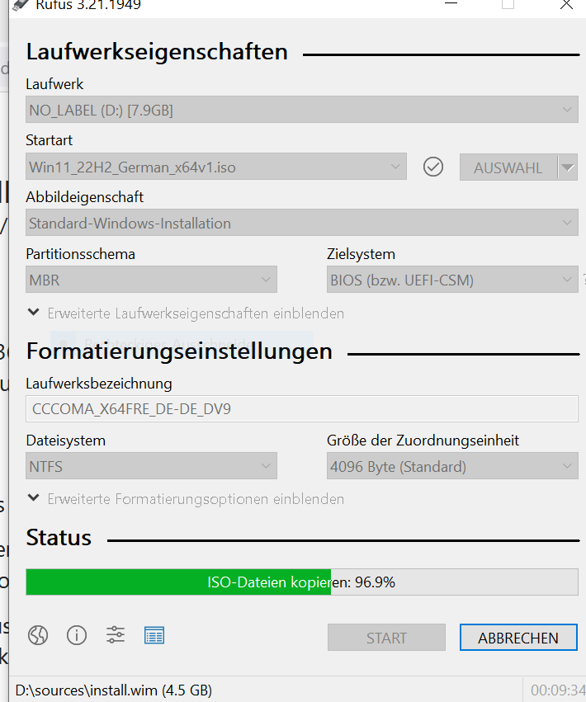
Task: Cancel with the ABBRECHEN button
Action: coord(518,637)
